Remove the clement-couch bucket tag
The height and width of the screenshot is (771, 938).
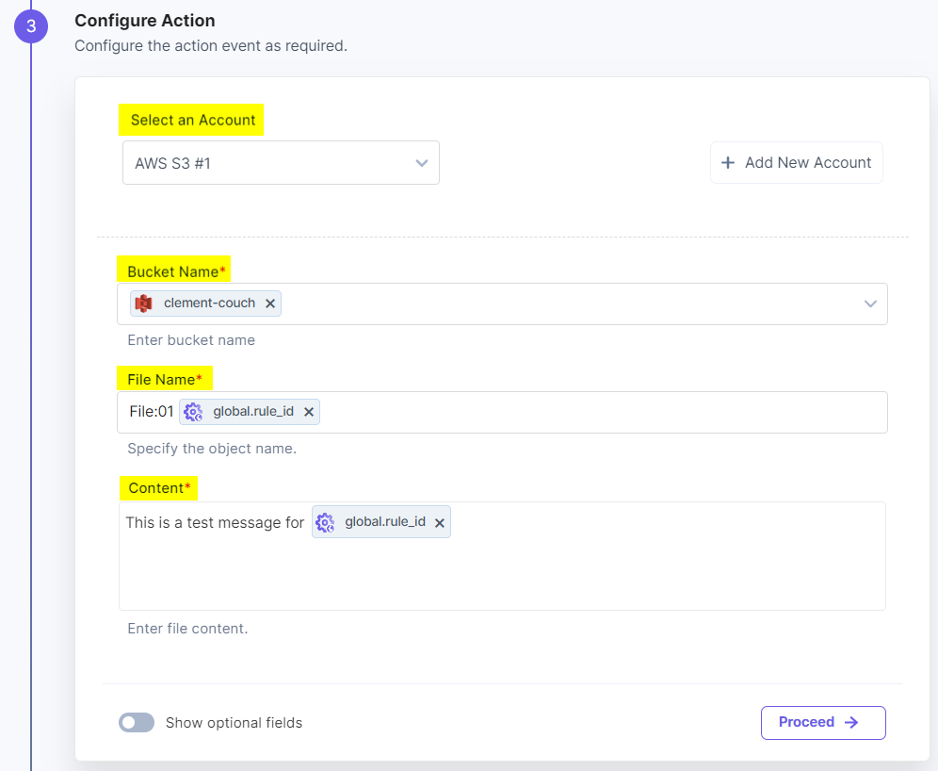click(x=270, y=303)
